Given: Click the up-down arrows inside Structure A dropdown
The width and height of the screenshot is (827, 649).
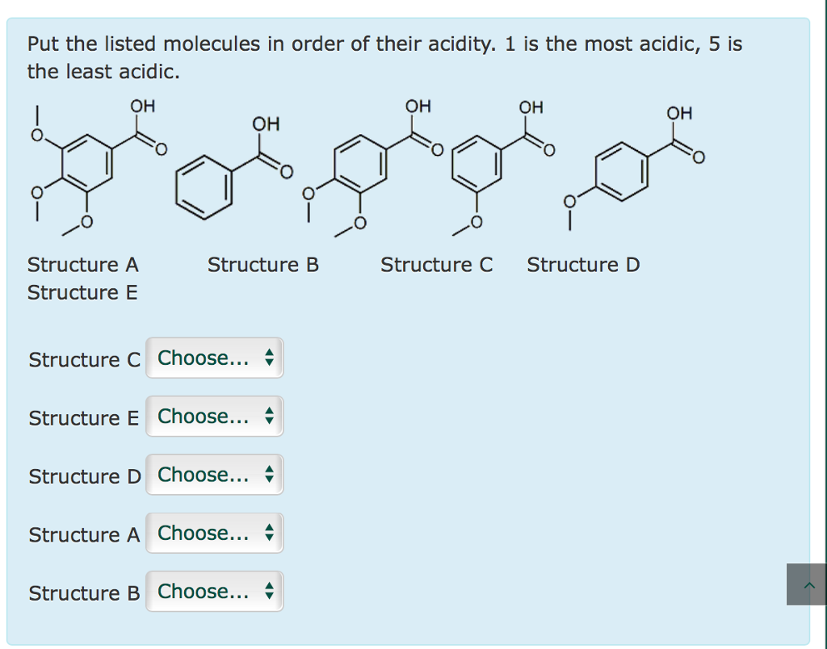Looking at the screenshot, I should [269, 533].
